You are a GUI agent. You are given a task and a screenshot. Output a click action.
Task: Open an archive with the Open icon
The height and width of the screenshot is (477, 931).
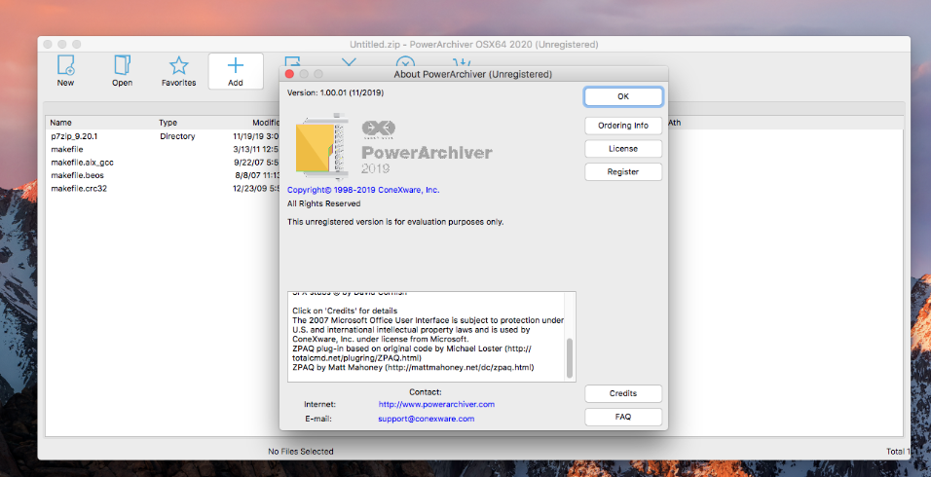(122, 66)
